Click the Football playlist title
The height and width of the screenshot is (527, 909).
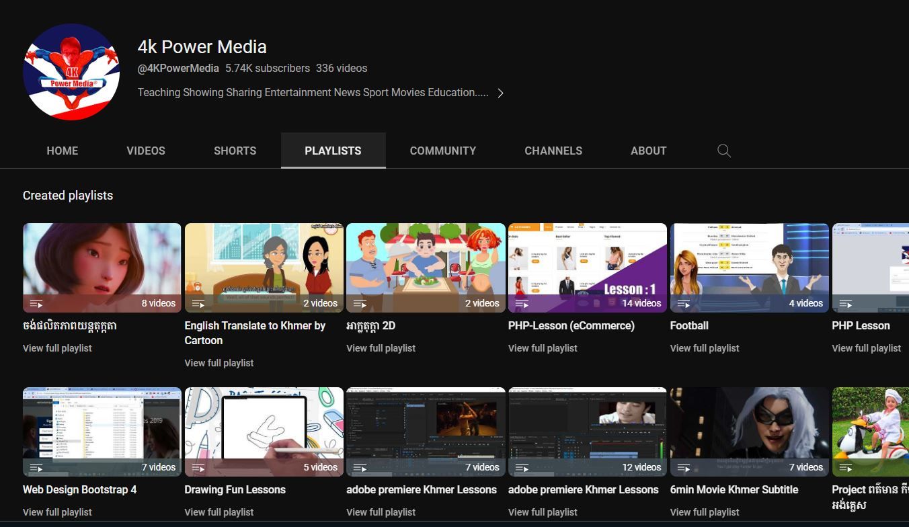689,325
